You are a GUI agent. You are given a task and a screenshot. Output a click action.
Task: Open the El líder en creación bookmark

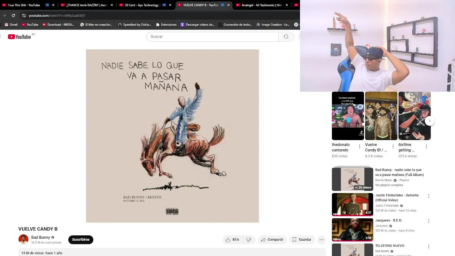pyautogui.click(x=96, y=25)
